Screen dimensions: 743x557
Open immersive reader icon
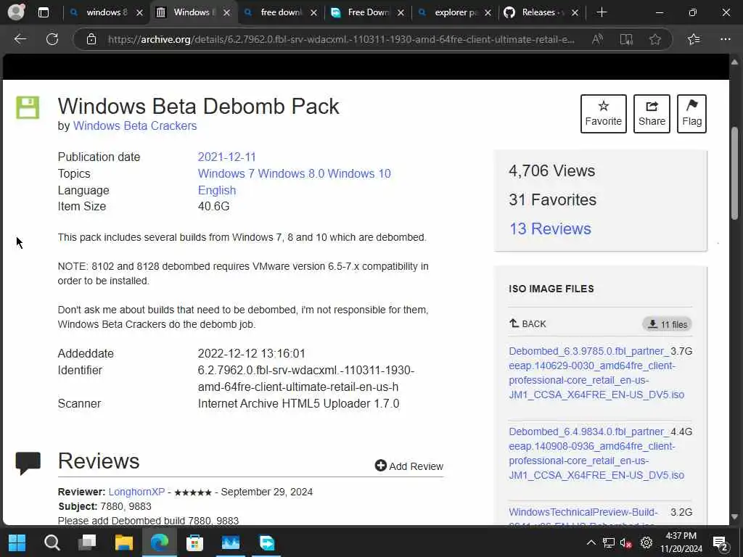(626, 39)
